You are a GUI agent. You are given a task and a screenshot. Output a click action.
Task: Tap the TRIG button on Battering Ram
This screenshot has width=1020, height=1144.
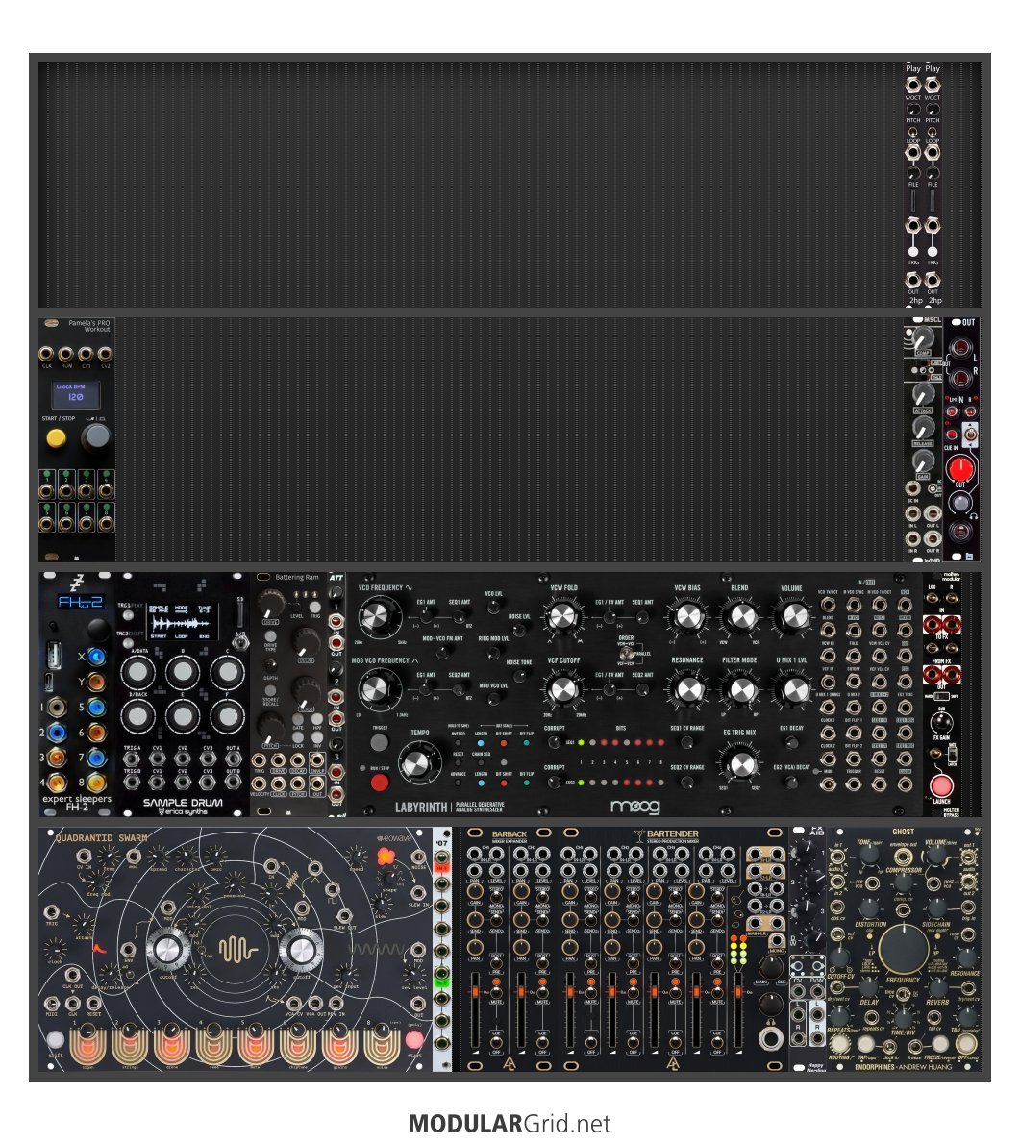point(315,607)
